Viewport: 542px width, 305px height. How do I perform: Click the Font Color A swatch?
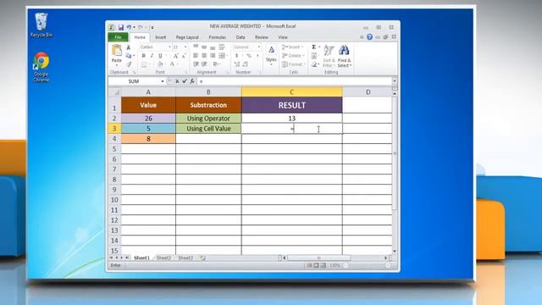tap(172, 64)
